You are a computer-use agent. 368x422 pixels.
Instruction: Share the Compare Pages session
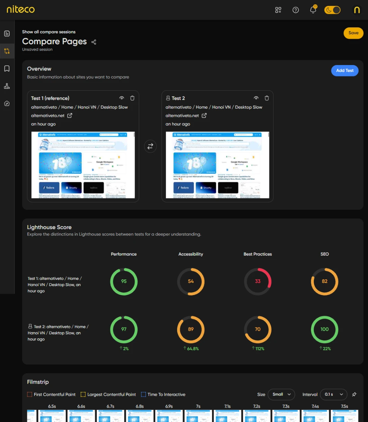[94, 42]
